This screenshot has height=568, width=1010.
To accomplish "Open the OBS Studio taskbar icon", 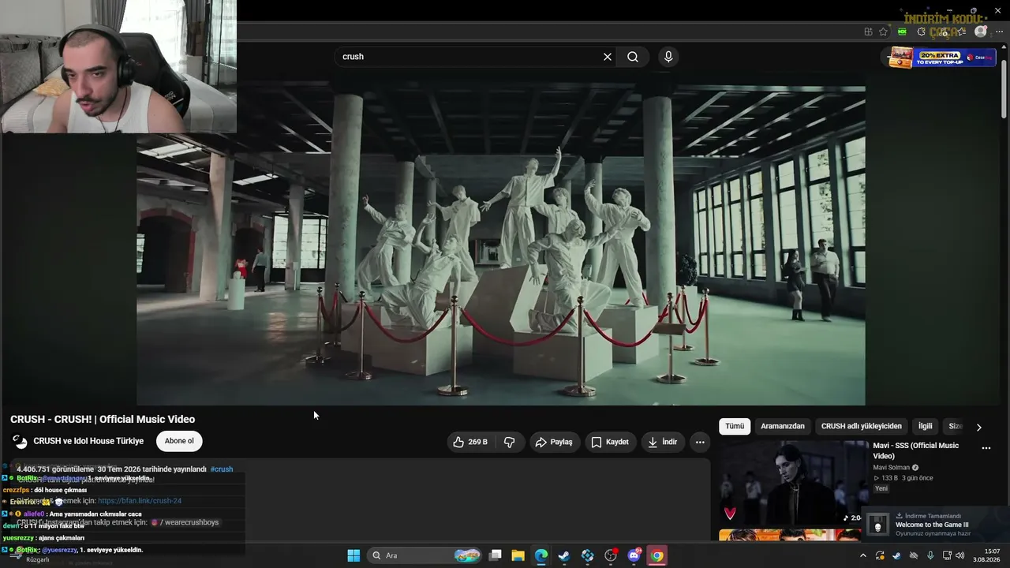I will tap(611, 555).
